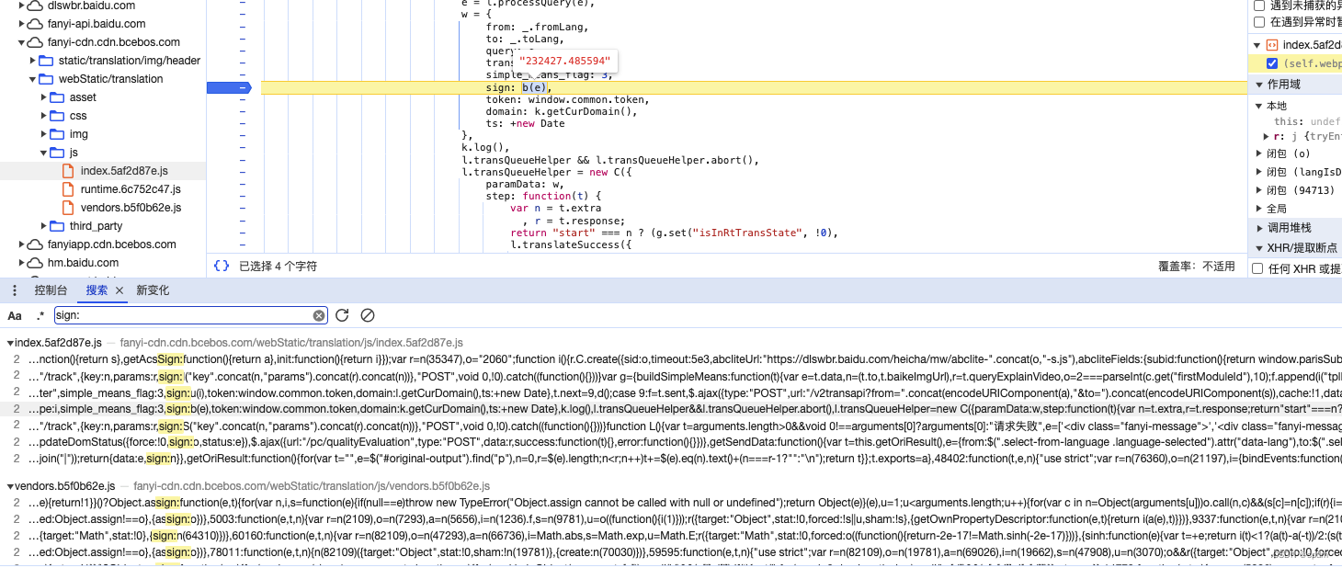Collapse the webStatic/translation folder
Image resolution: width=1342 pixels, height=568 pixels.
(33, 79)
